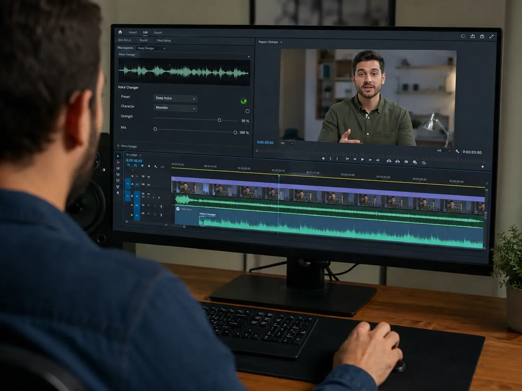Screen dimensions: 522x391
Task: Click the Strength slider handle
Action: (219, 120)
